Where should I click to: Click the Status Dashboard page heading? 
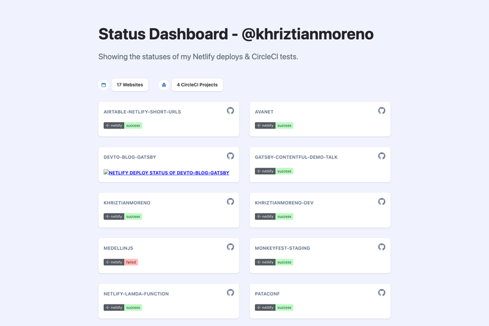pyautogui.click(x=236, y=34)
